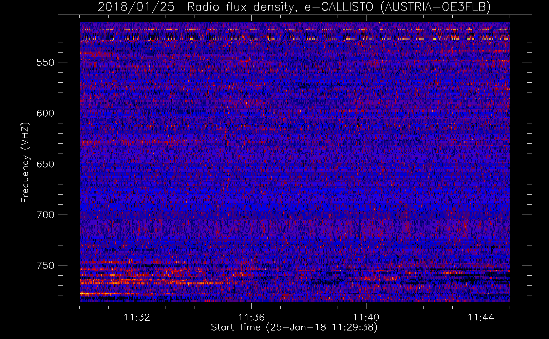Click the 11:36 time tick label
The image size is (549, 339).
coord(251,317)
